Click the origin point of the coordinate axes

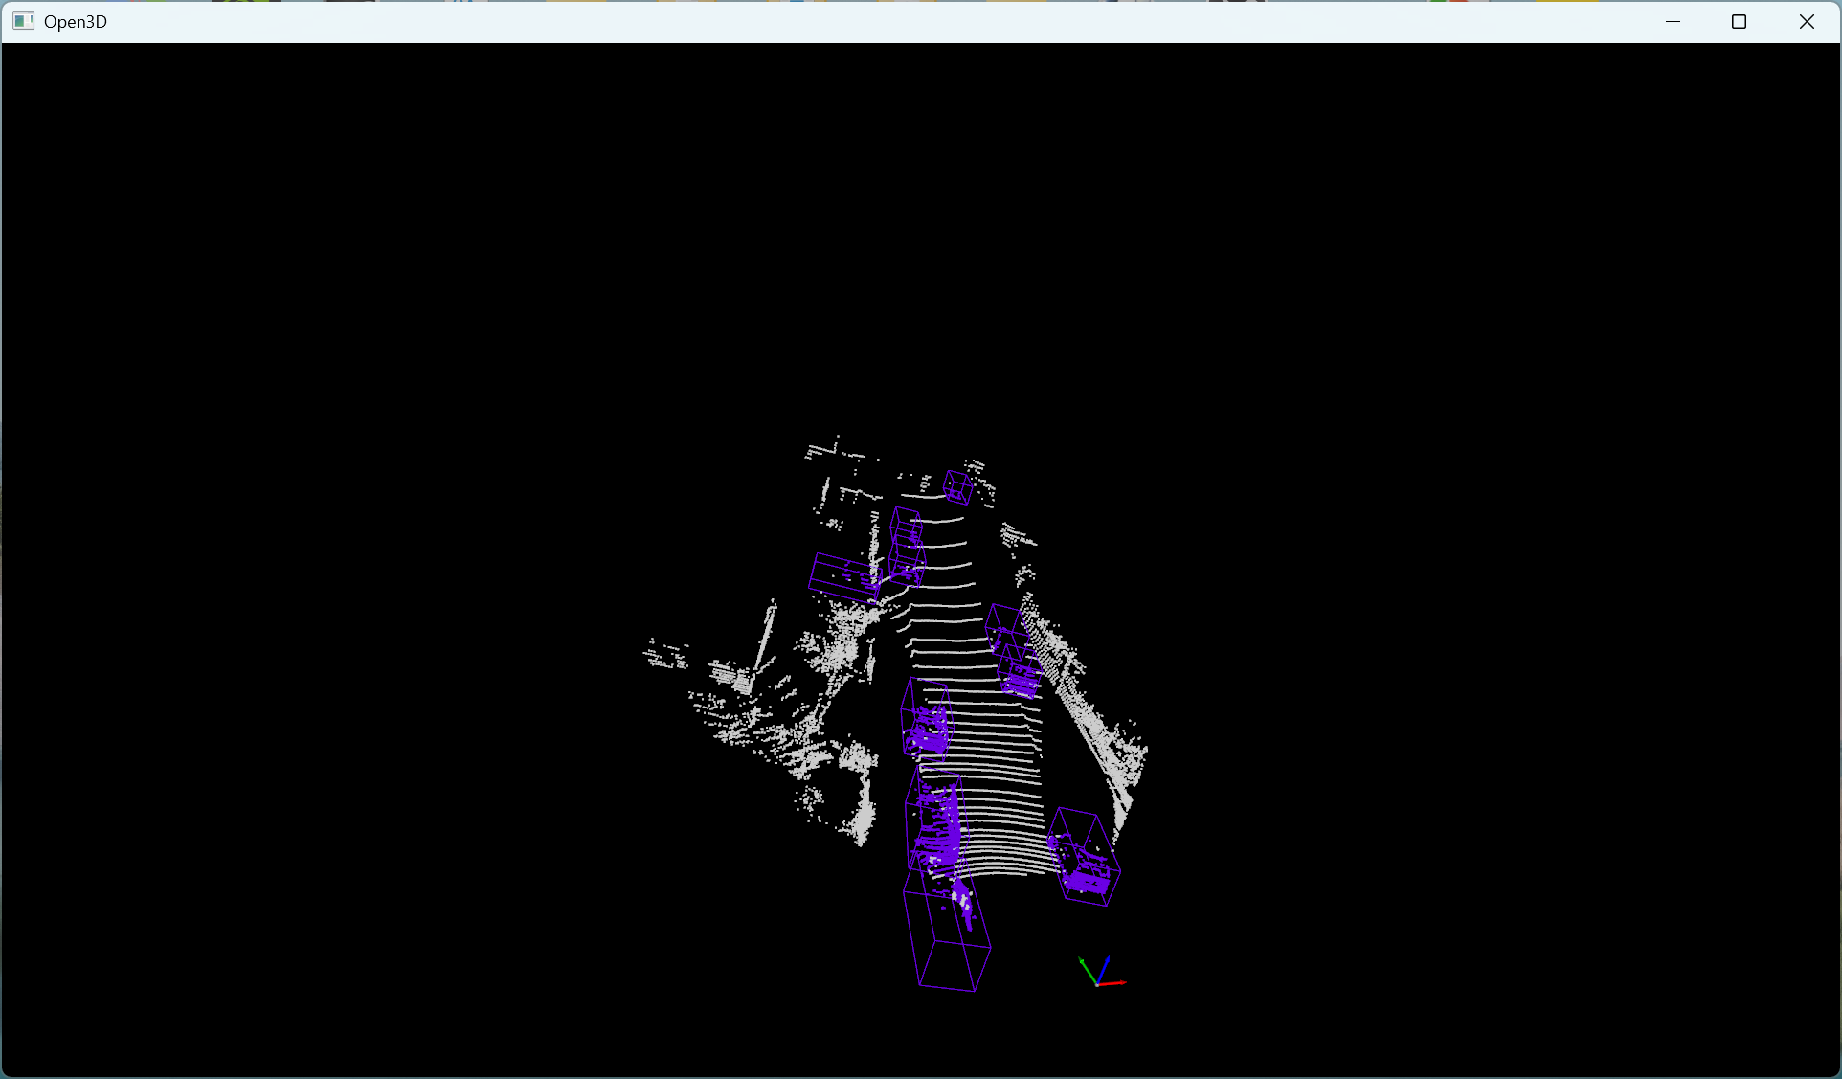point(1097,985)
